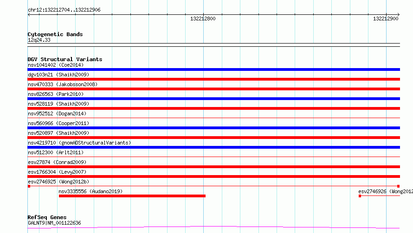The width and height of the screenshot is (413, 233).
Task: Open nsv528119 (Shaikh2009) variant label
Action: coord(58,104)
